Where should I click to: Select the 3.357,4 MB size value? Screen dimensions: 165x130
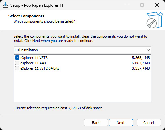(x=141, y=68)
